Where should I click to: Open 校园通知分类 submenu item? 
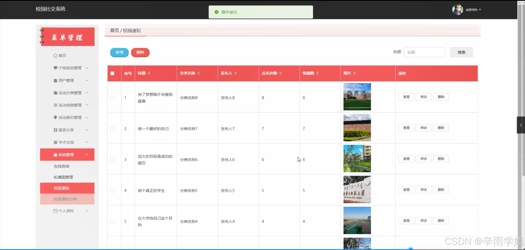67,199
